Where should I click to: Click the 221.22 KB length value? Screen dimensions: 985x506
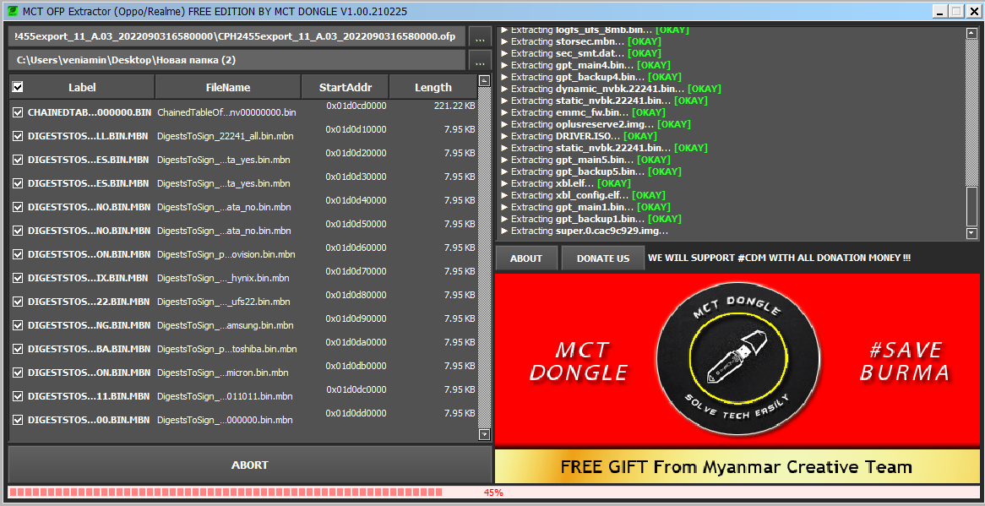[x=454, y=106]
